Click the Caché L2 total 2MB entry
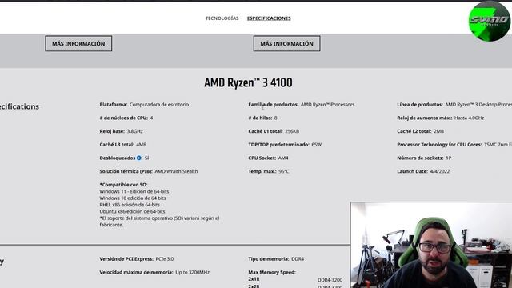 (x=420, y=131)
